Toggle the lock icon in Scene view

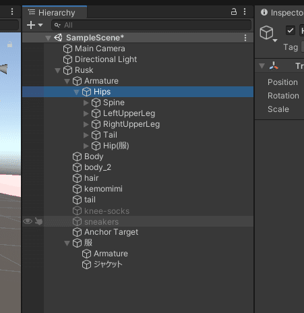9,45
